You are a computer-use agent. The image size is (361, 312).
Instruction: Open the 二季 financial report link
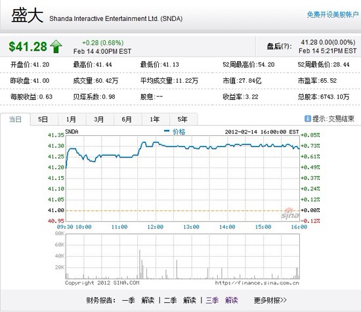[171, 300]
